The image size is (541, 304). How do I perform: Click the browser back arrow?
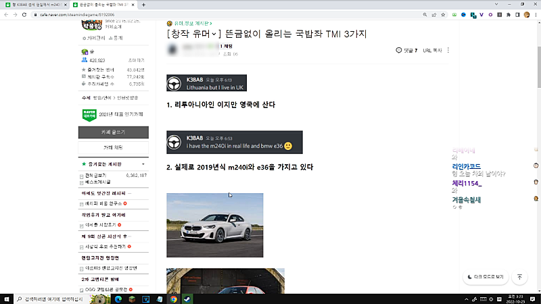point(5,14)
